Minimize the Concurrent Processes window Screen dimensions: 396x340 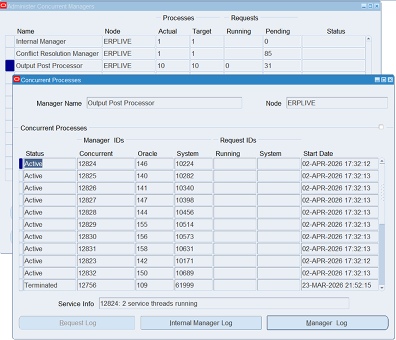click(377, 80)
